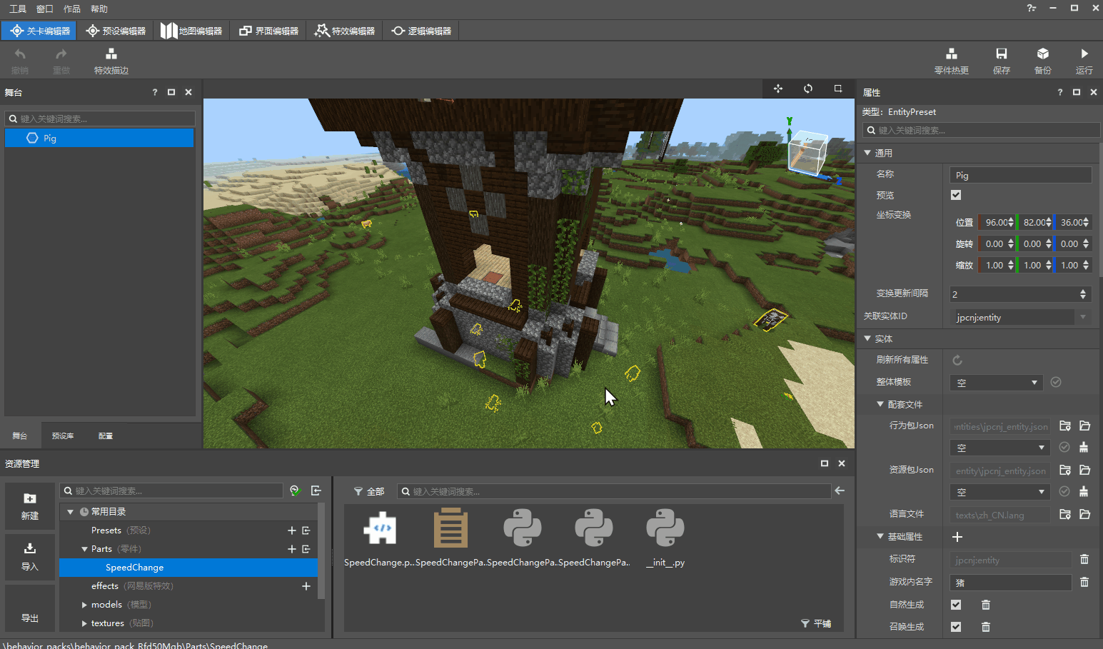Run the project with 运行 play icon
Screen dimensions: 1103x649
click(x=1084, y=54)
